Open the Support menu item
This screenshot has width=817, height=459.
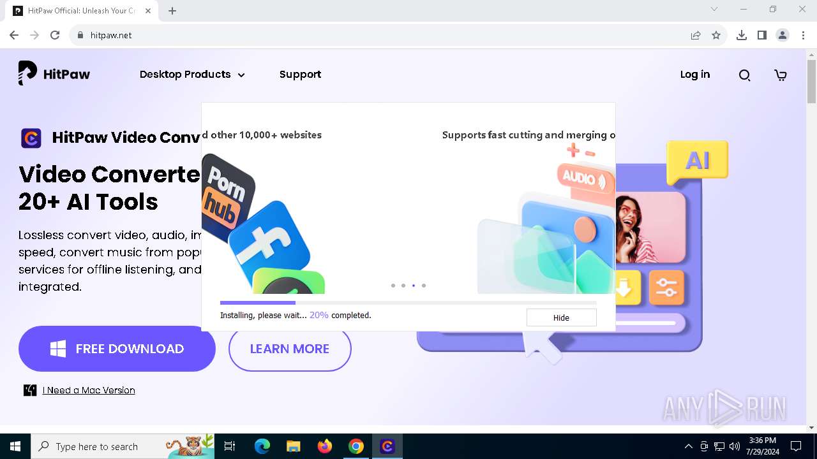(300, 75)
